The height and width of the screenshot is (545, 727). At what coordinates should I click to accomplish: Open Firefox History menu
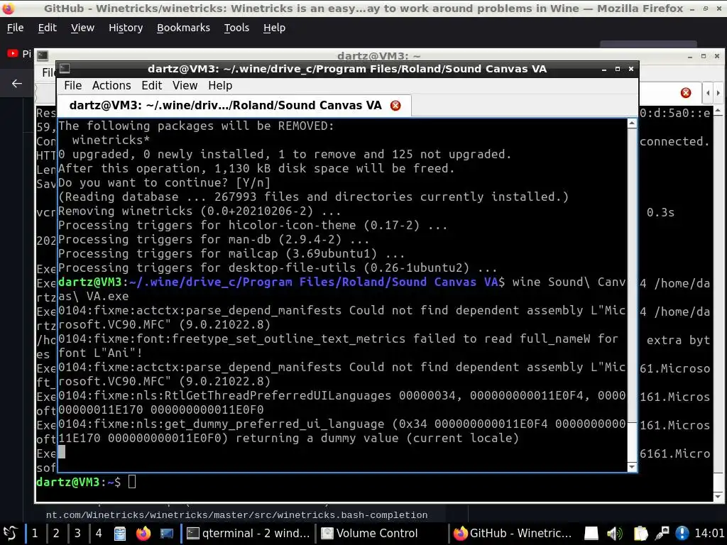coord(126,28)
